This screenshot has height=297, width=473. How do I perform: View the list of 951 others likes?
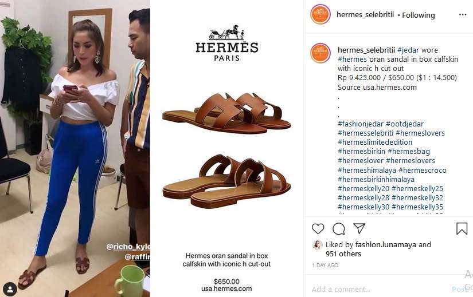pos(343,254)
